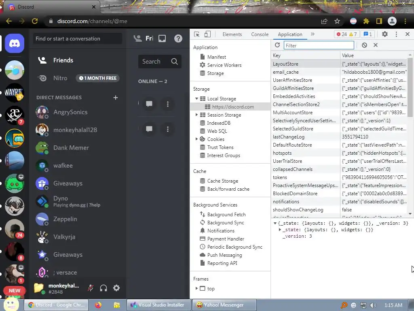This screenshot has width=414, height=311.
Task: Click the friends Search field
Action: pos(159,62)
